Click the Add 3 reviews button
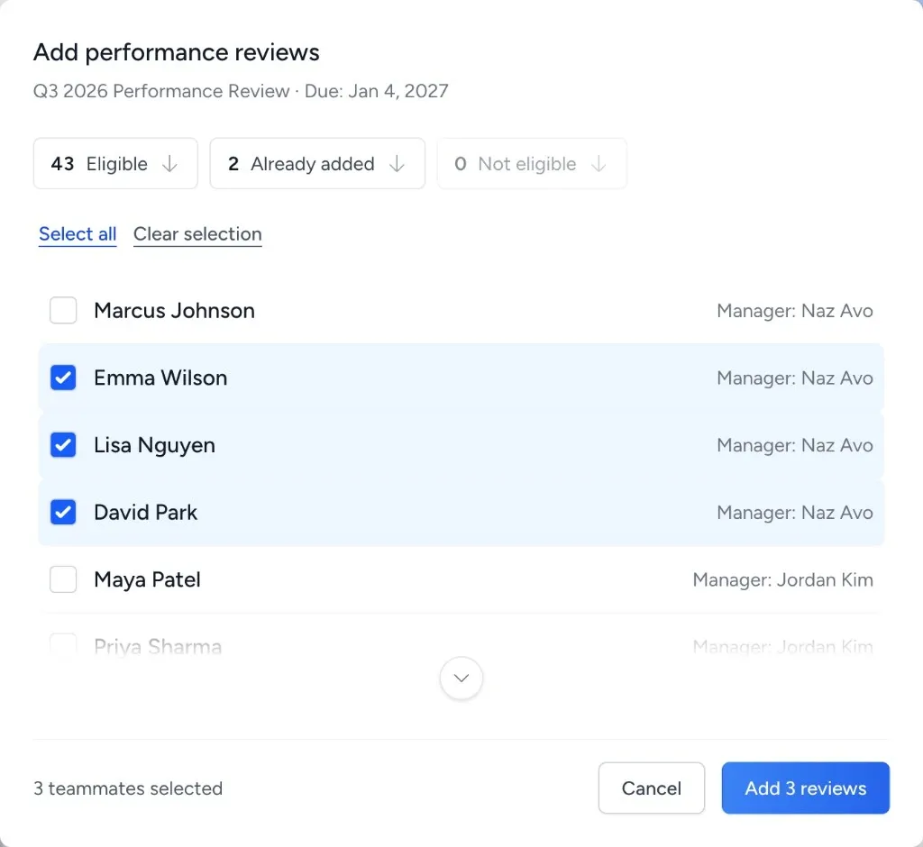The width and height of the screenshot is (923, 847). coord(805,788)
